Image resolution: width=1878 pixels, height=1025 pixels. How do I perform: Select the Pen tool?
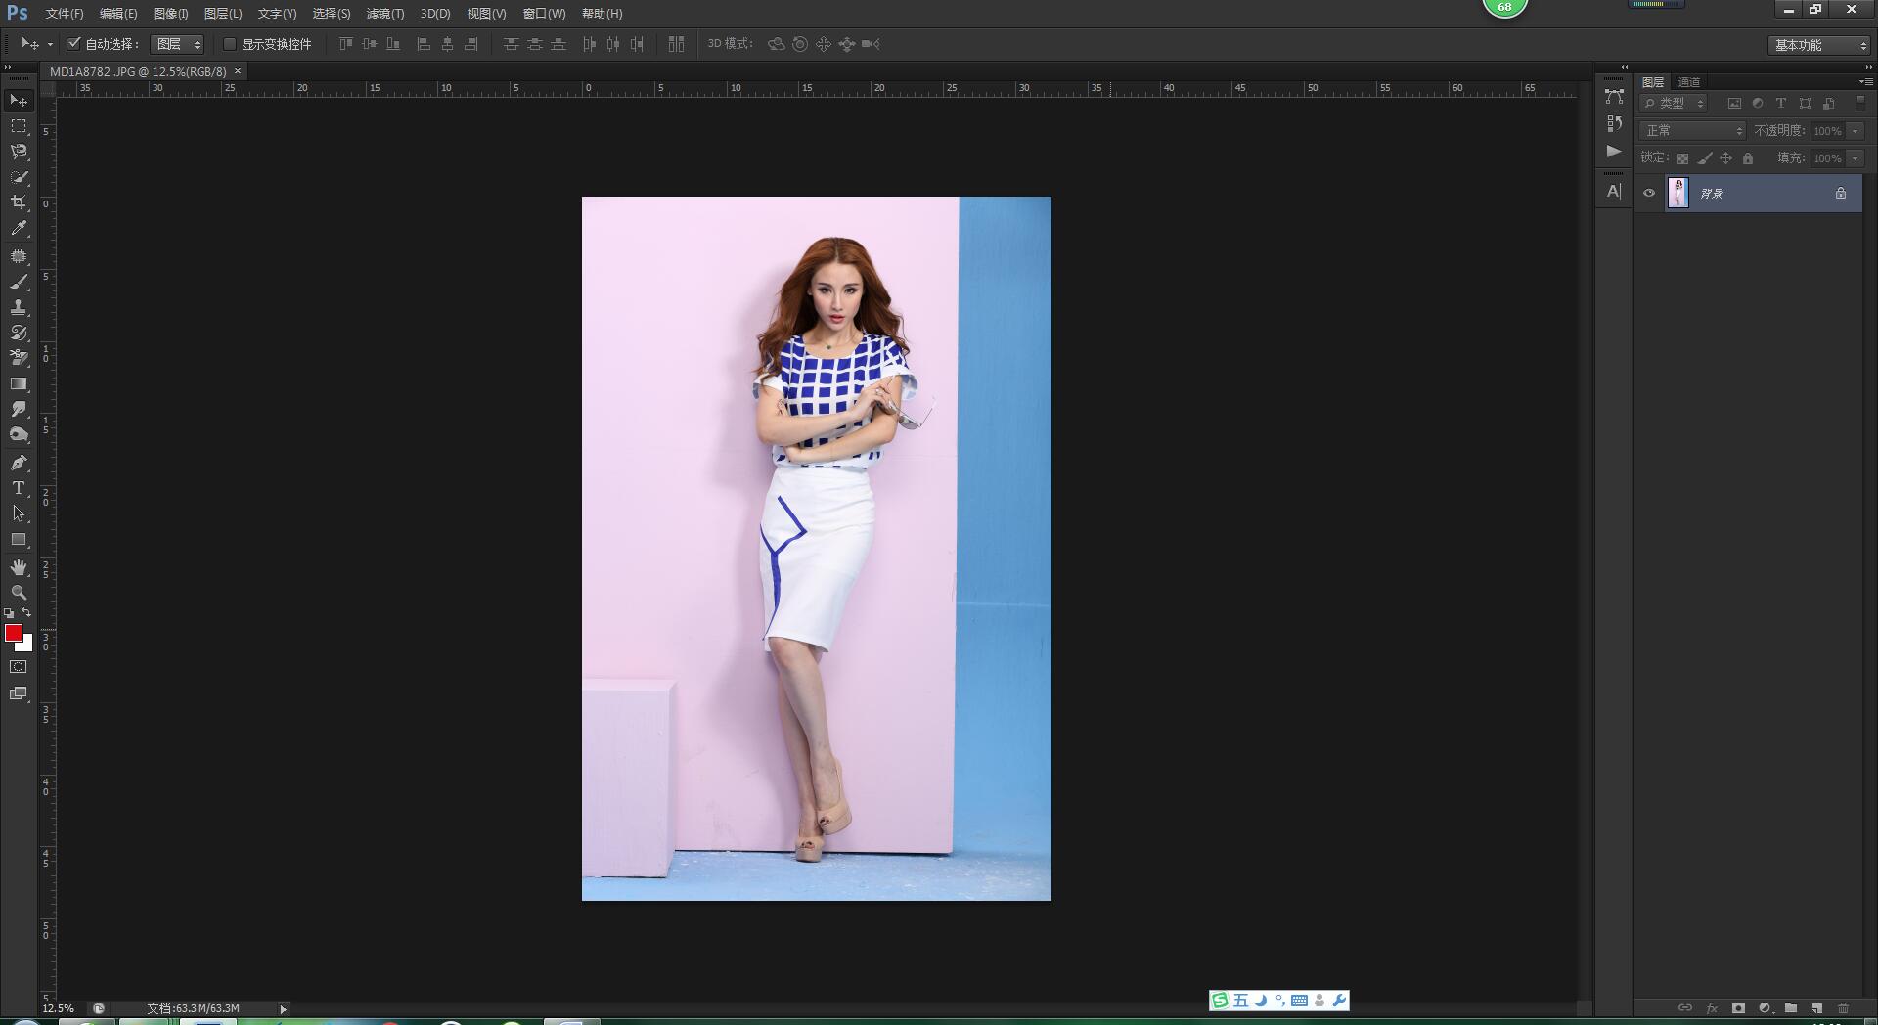(x=19, y=463)
